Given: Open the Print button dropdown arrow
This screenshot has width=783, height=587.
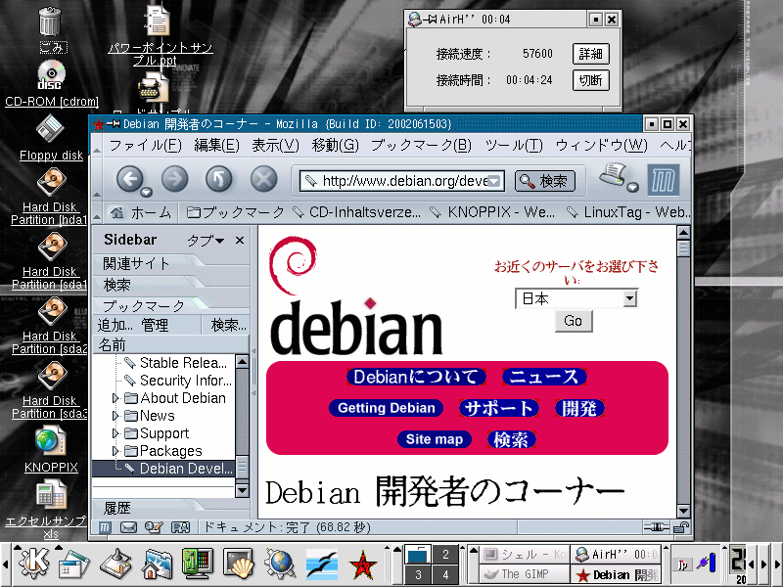Looking at the screenshot, I should [632, 188].
